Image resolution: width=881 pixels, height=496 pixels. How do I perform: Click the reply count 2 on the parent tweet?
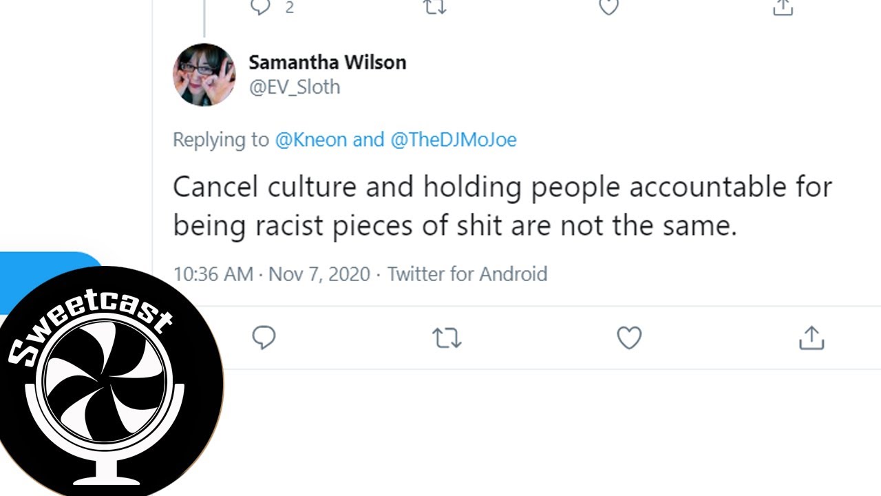(x=290, y=8)
